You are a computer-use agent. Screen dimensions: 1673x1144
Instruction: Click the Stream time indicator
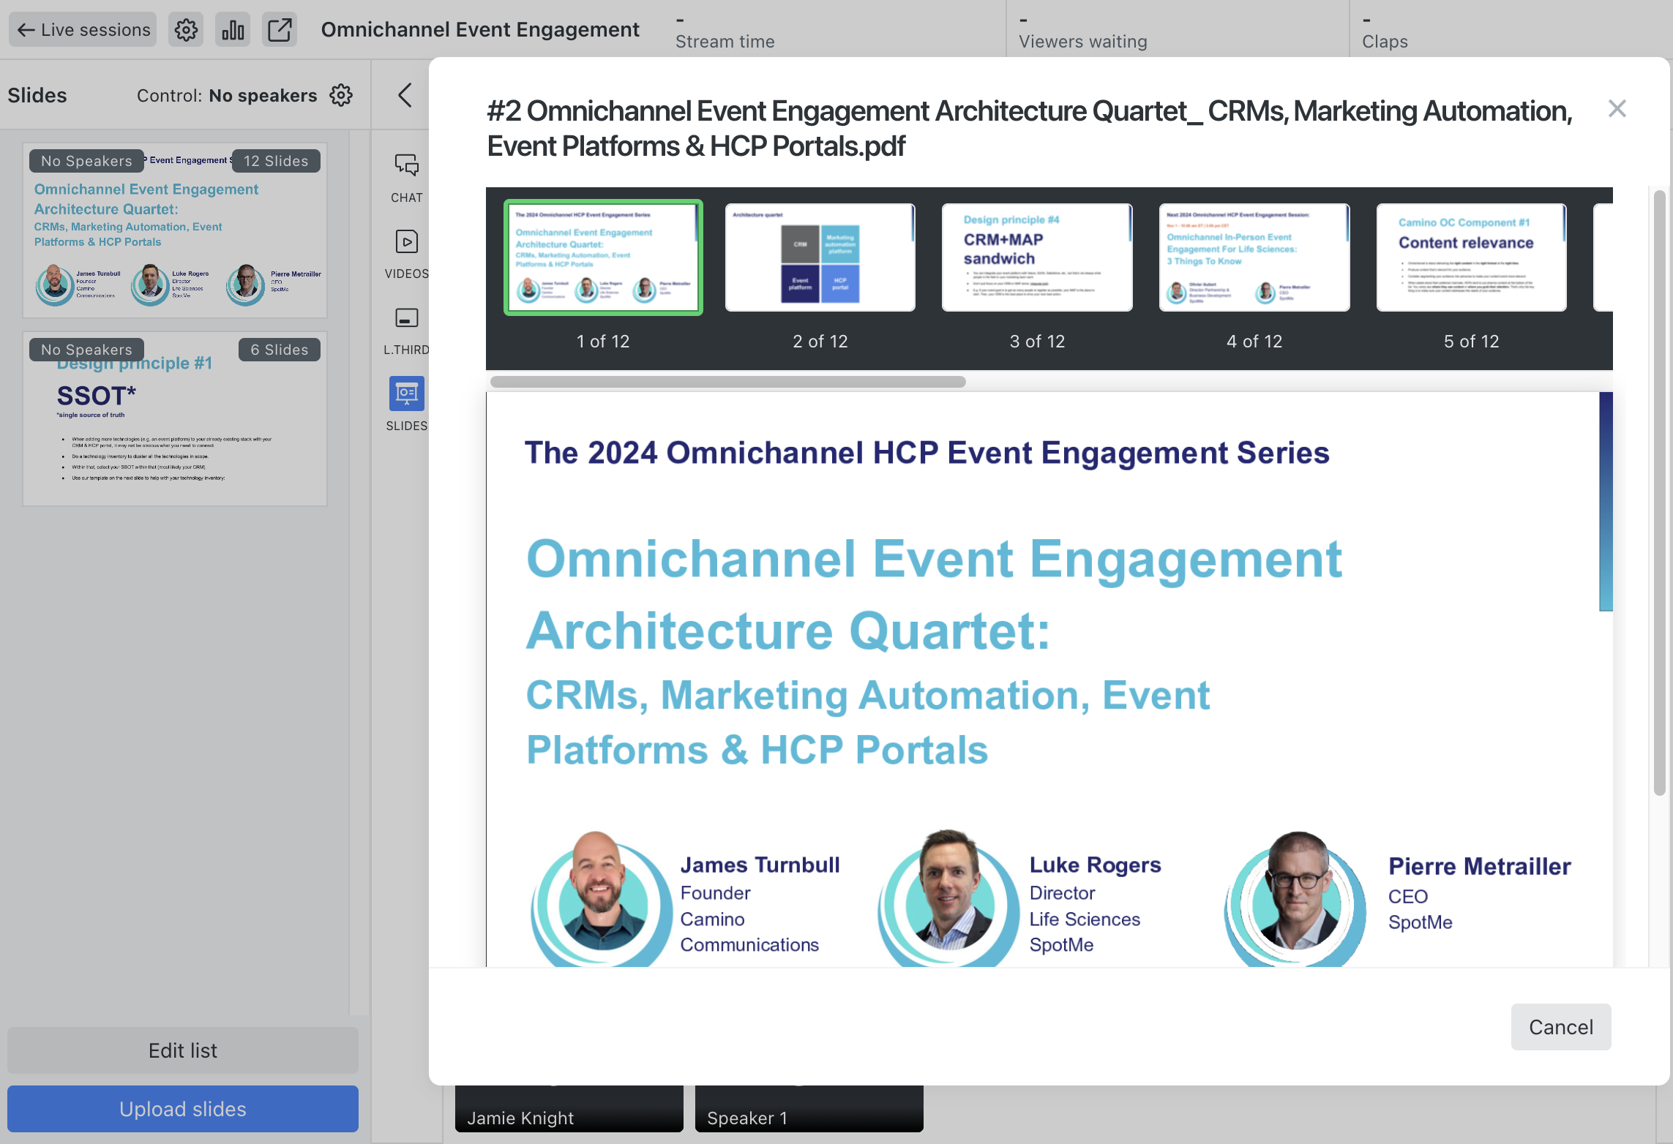[x=725, y=31]
